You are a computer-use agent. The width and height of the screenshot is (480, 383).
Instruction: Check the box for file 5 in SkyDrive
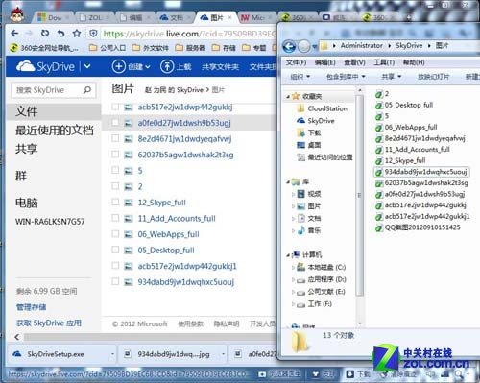tap(115, 170)
